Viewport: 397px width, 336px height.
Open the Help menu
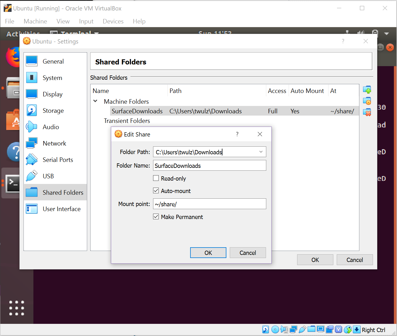click(139, 21)
